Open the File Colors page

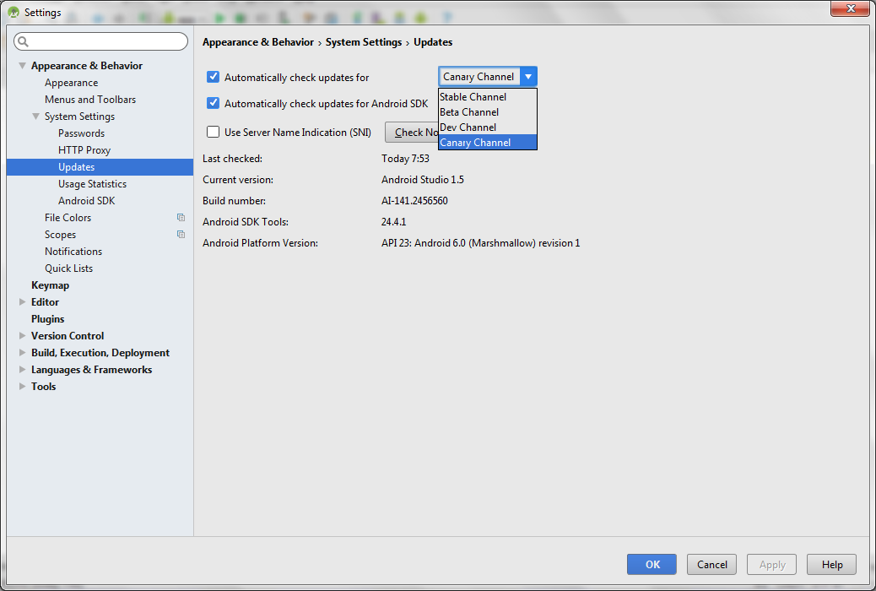(x=68, y=218)
